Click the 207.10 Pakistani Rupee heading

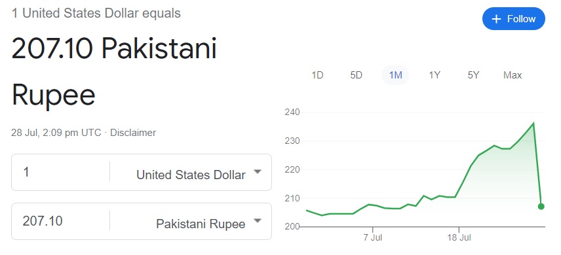(x=114, y=71)
